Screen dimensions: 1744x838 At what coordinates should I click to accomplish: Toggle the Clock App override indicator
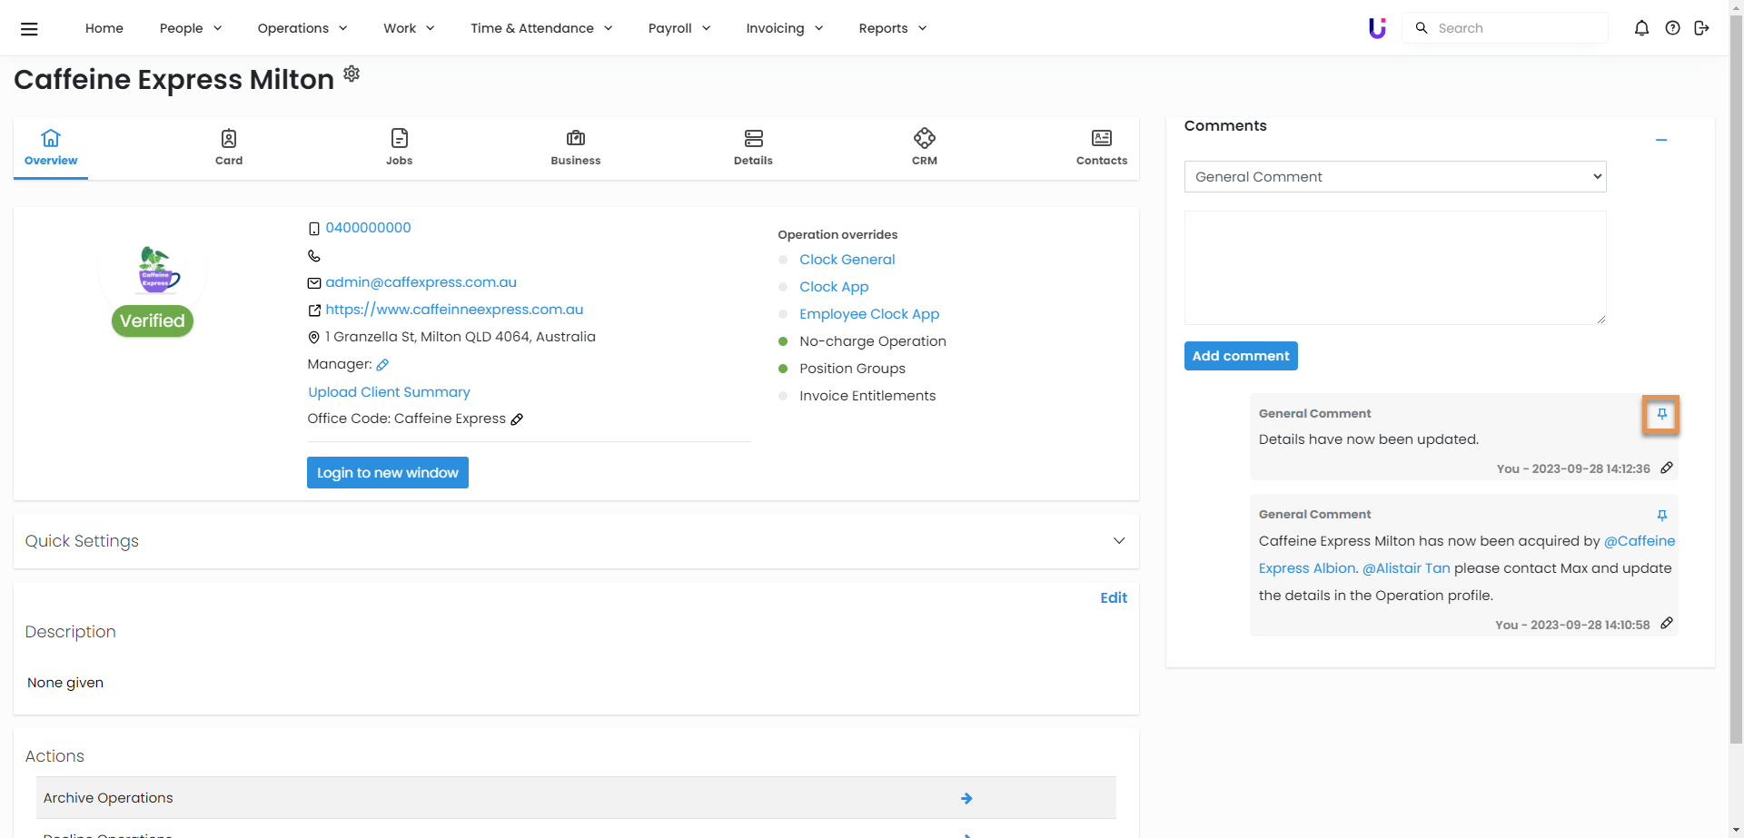click(x=783, y=287)
